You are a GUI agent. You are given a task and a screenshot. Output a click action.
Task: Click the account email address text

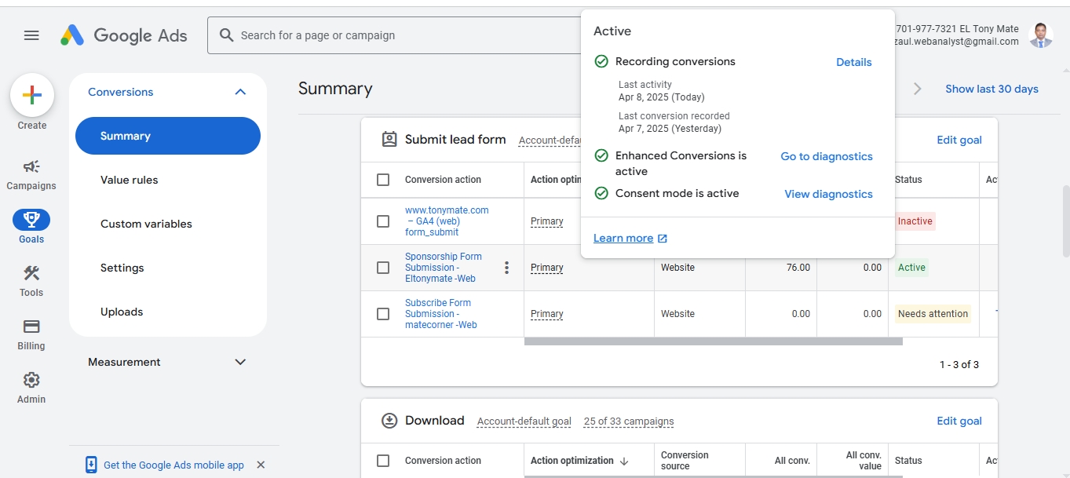[957, 42]
